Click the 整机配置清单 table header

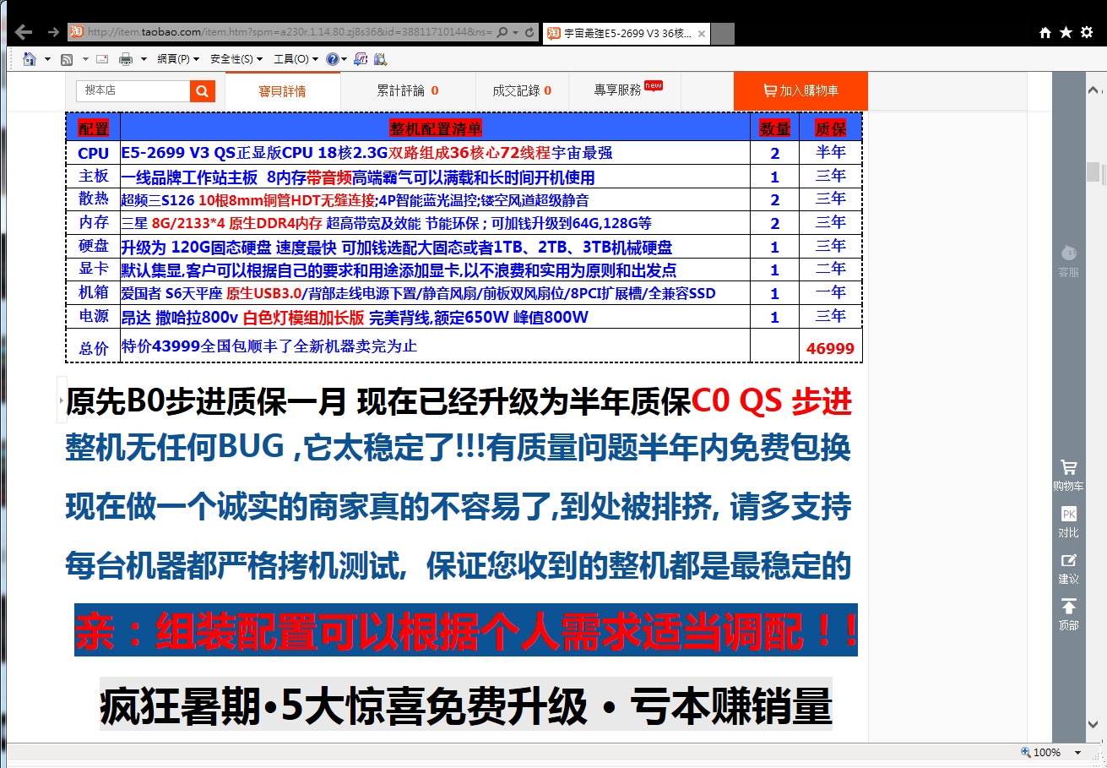436,128
